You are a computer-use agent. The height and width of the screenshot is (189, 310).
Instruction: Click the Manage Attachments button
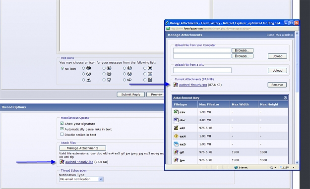[x=82, y=148]
